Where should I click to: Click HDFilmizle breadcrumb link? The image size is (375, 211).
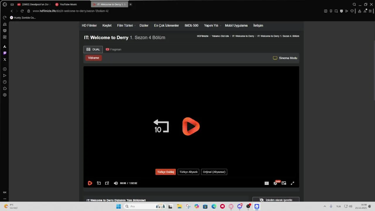203,36
